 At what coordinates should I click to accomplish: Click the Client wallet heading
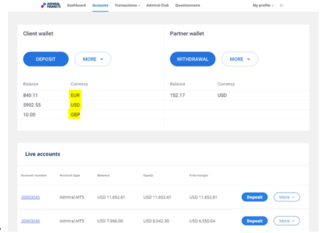coord(38,34)
